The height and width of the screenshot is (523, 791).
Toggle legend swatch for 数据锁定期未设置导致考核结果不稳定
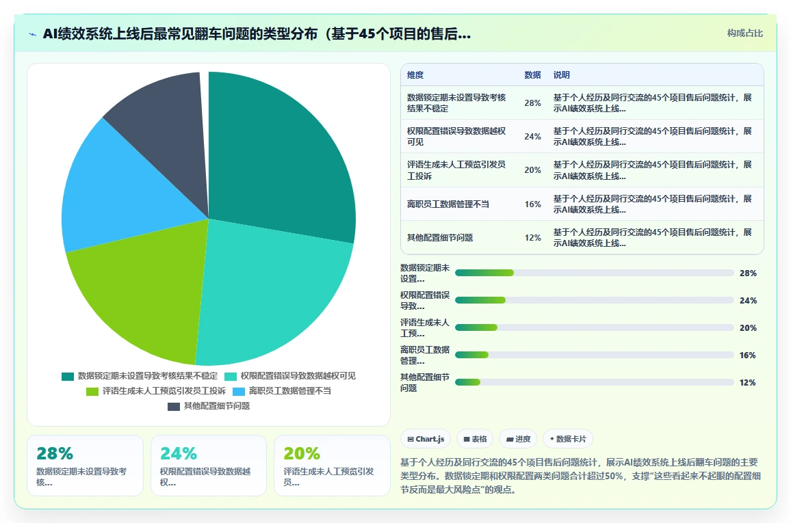pyautogui.click(x=68, y=377)
